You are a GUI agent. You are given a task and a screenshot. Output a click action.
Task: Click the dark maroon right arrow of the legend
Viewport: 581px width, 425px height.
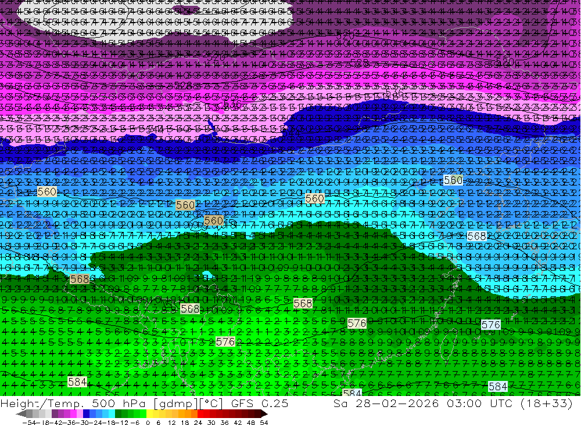tap(264, 414)
